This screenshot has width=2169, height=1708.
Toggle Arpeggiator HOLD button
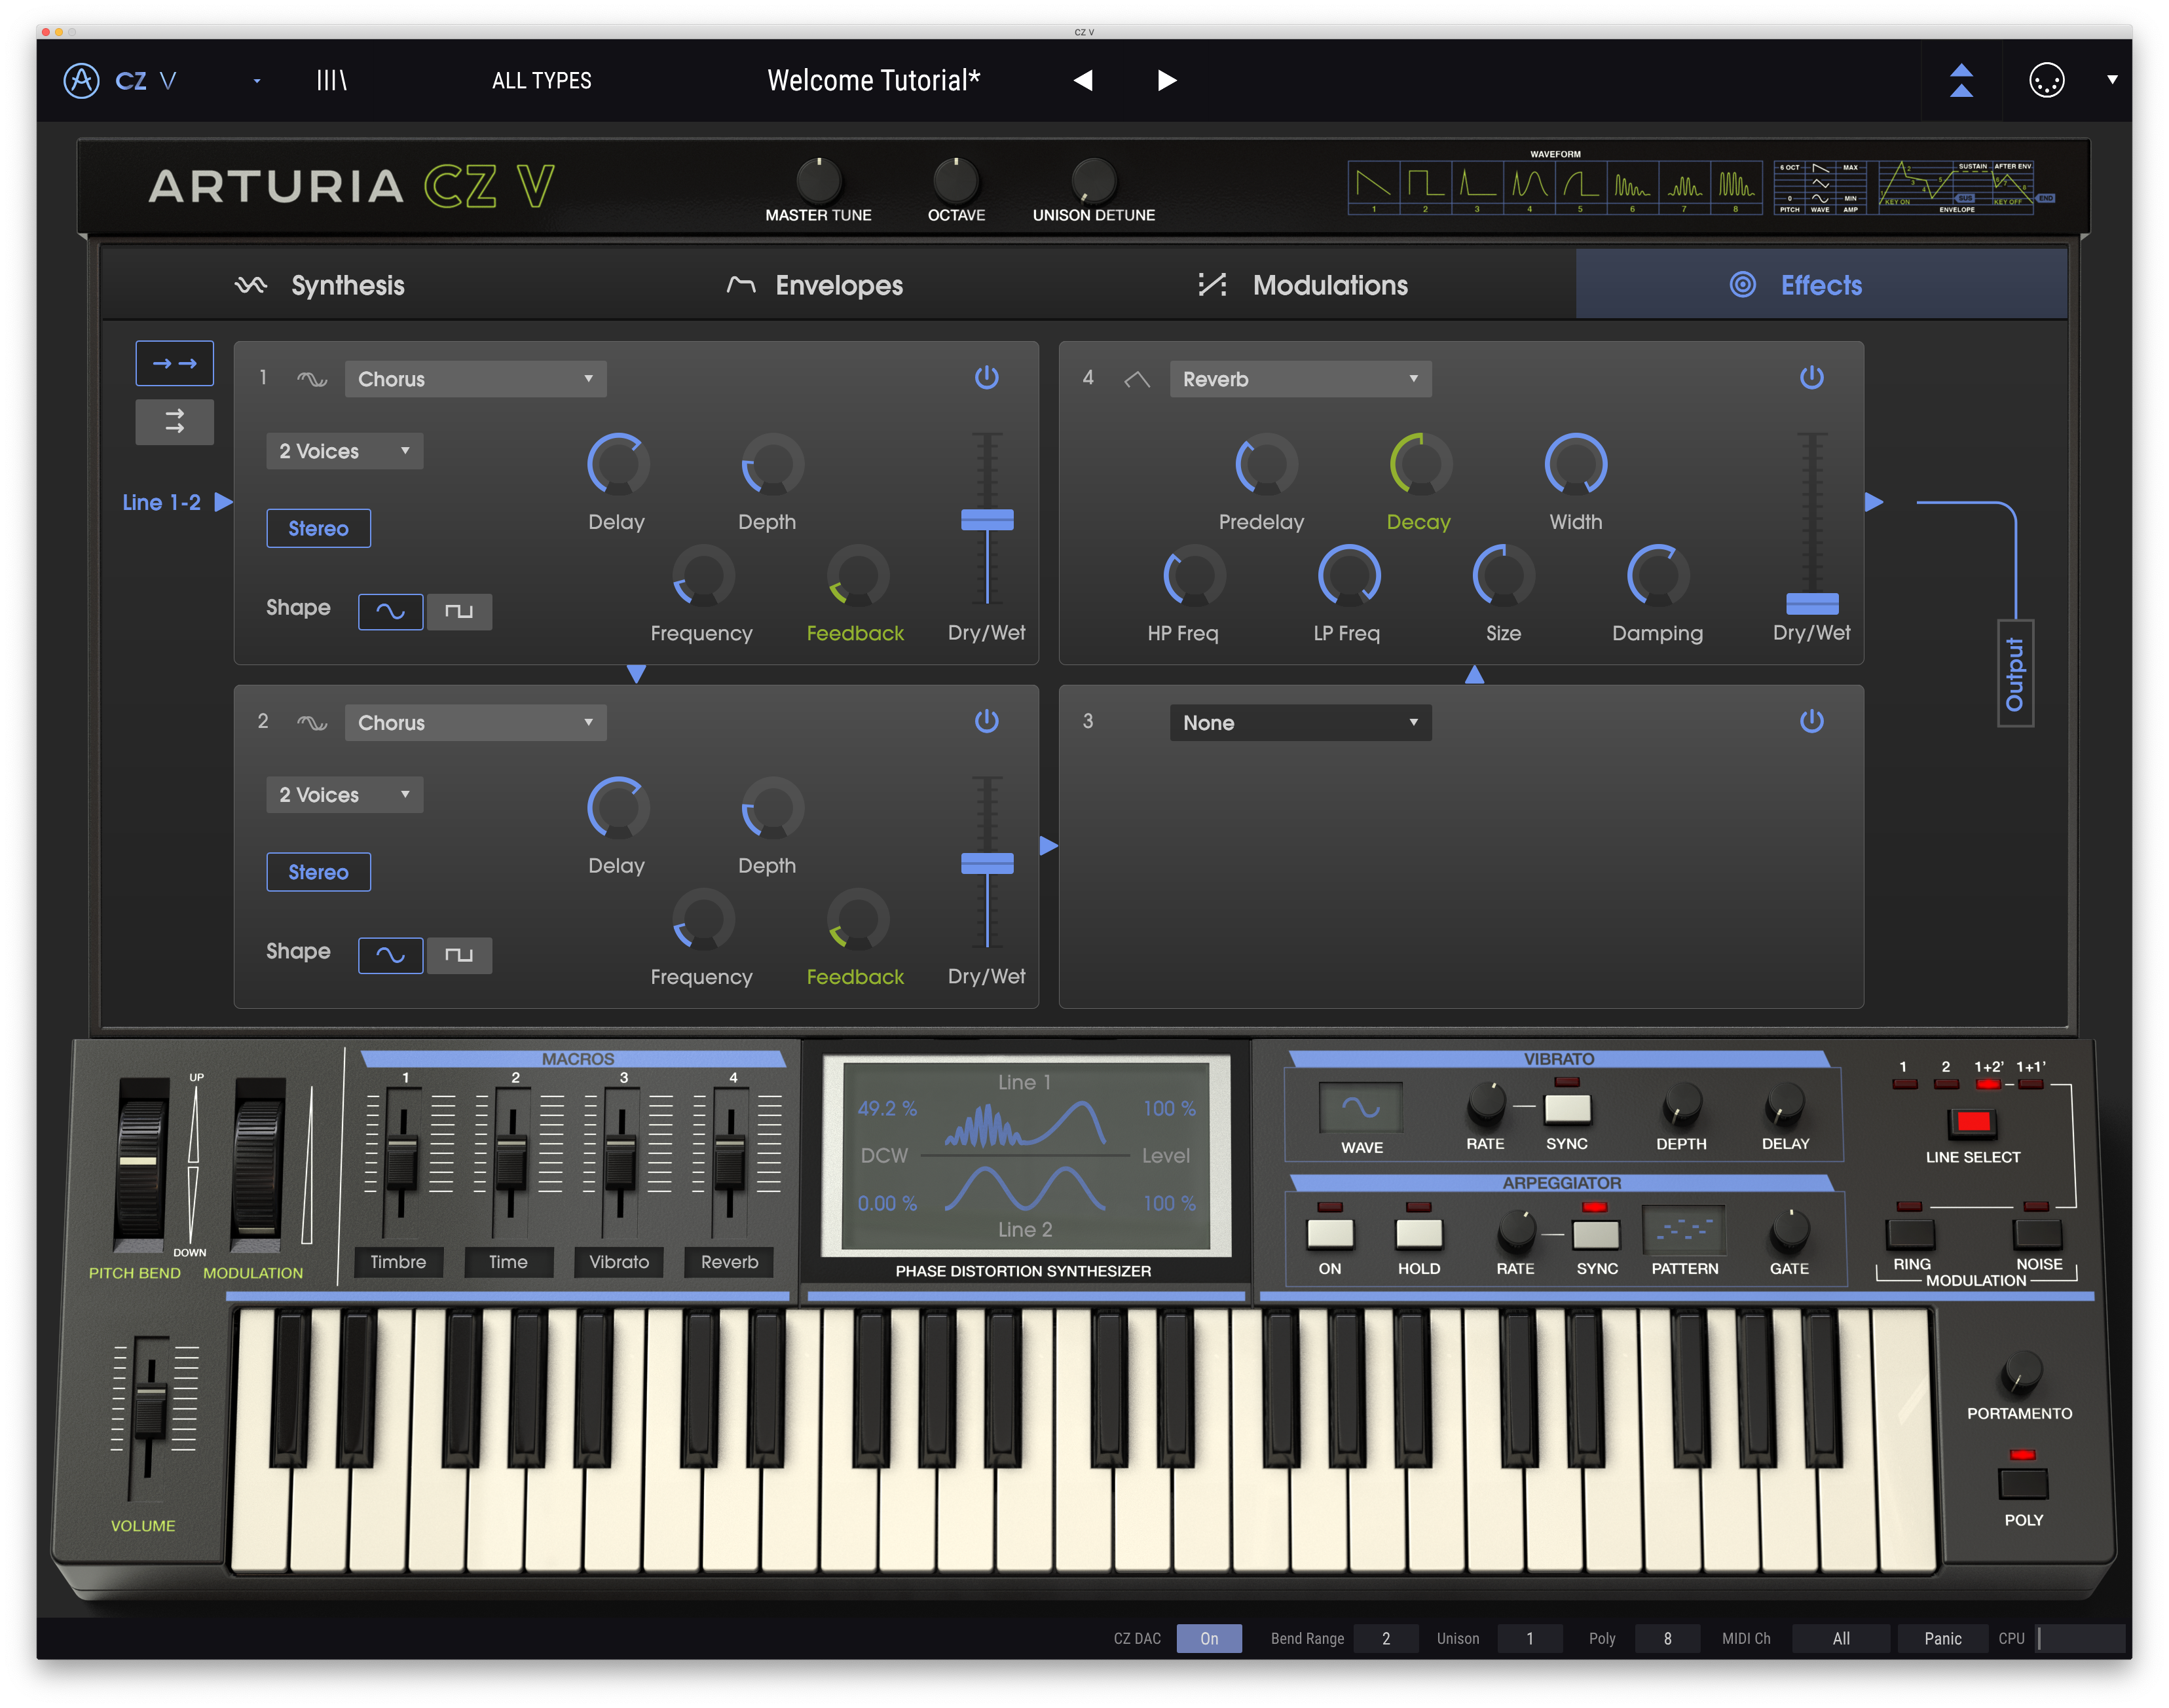click(x=1418, y=1233)
